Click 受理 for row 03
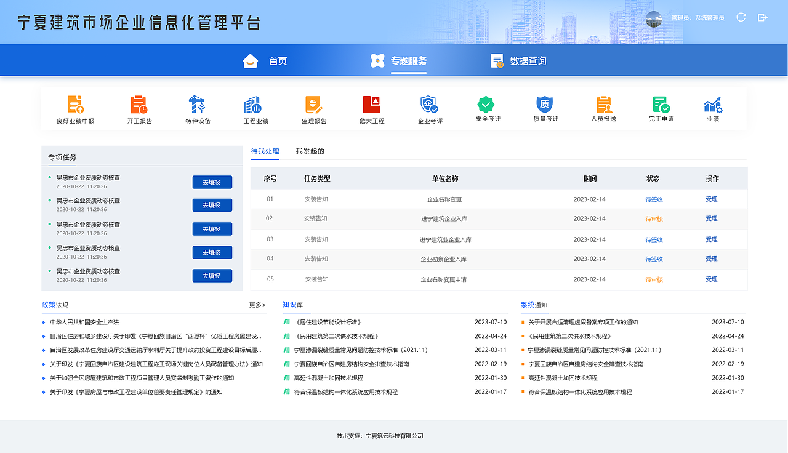 (712, 239)
